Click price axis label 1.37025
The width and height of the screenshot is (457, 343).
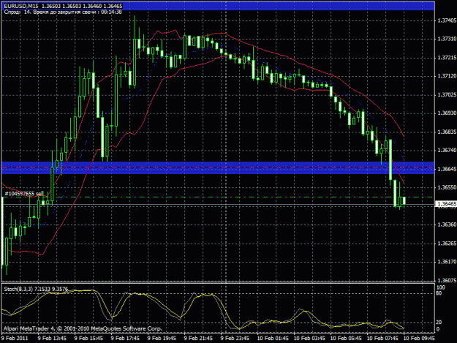point(447,95)
